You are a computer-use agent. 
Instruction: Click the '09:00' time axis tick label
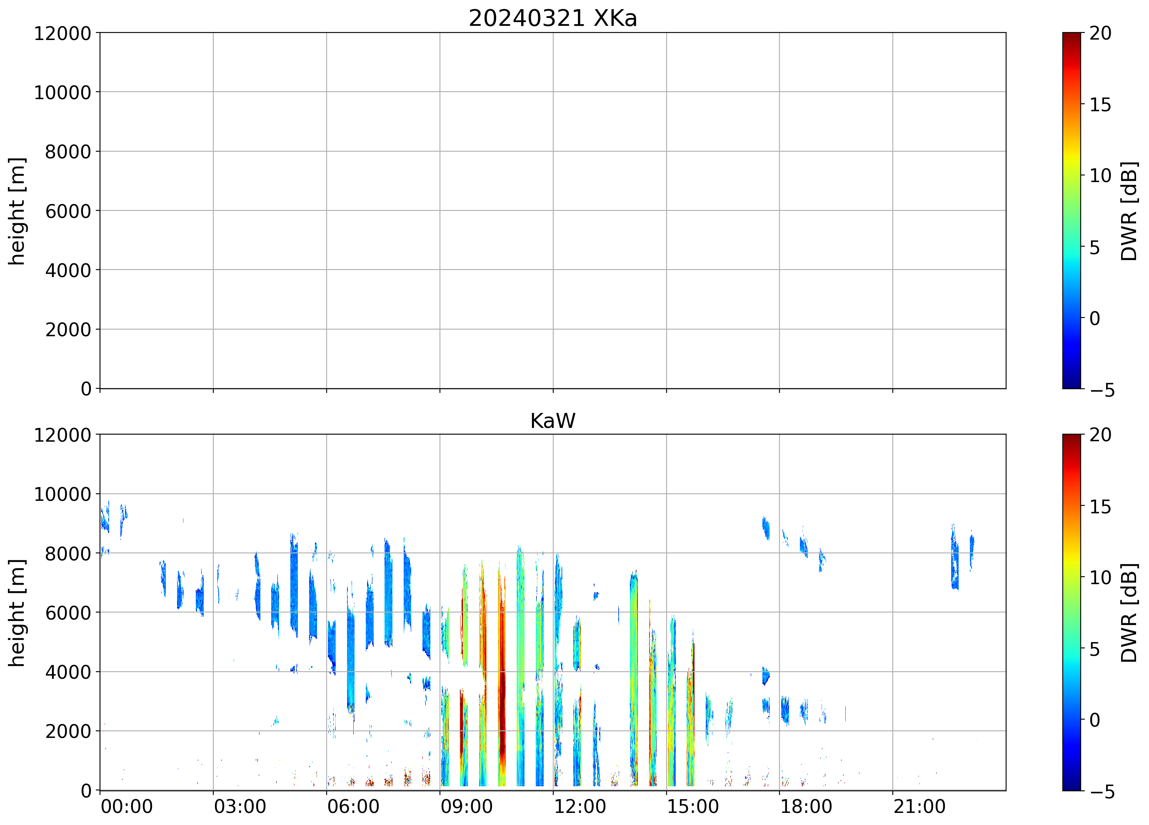coord(466,806)
